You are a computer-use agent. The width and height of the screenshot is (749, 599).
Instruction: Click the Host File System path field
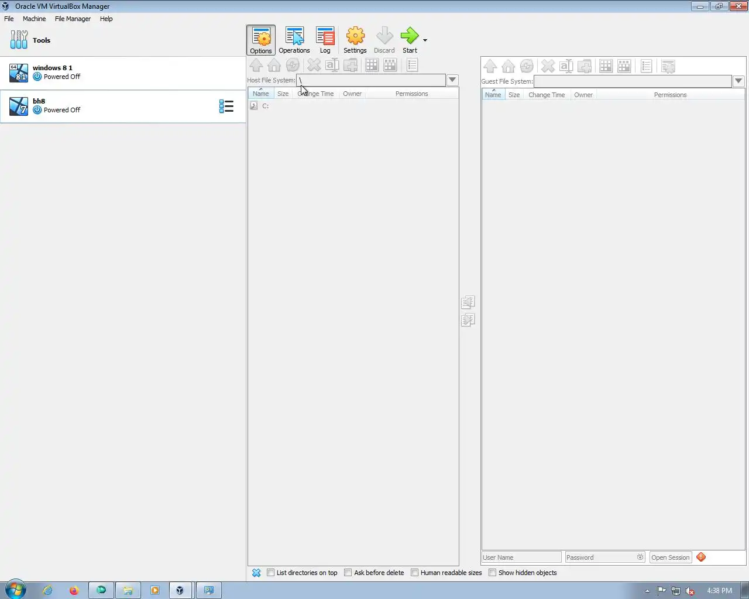point(371,80)
